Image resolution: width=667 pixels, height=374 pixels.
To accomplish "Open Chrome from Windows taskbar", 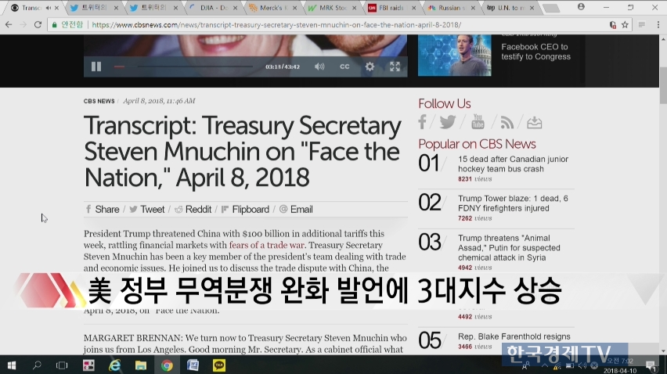I will pyautogui.click(x=167, y=365).
